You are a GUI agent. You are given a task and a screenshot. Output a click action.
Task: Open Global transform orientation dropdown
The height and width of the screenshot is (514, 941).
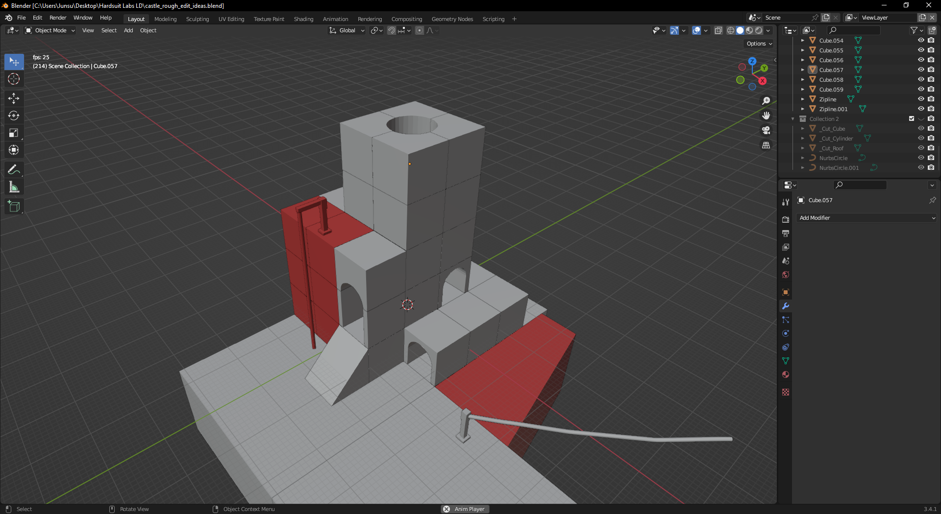[347, 30]
